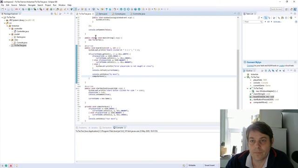The width and height of the screenshot is (298, 168).
Task: Click the Activate... link in the Task List
Action: click(278, 22)
